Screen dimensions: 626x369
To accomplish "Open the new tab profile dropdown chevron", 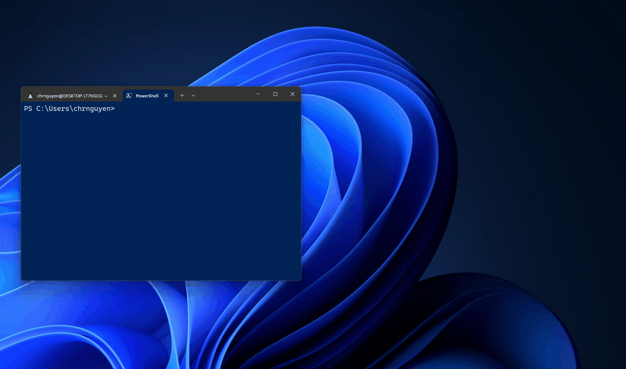I will click(x=193, y=96).
